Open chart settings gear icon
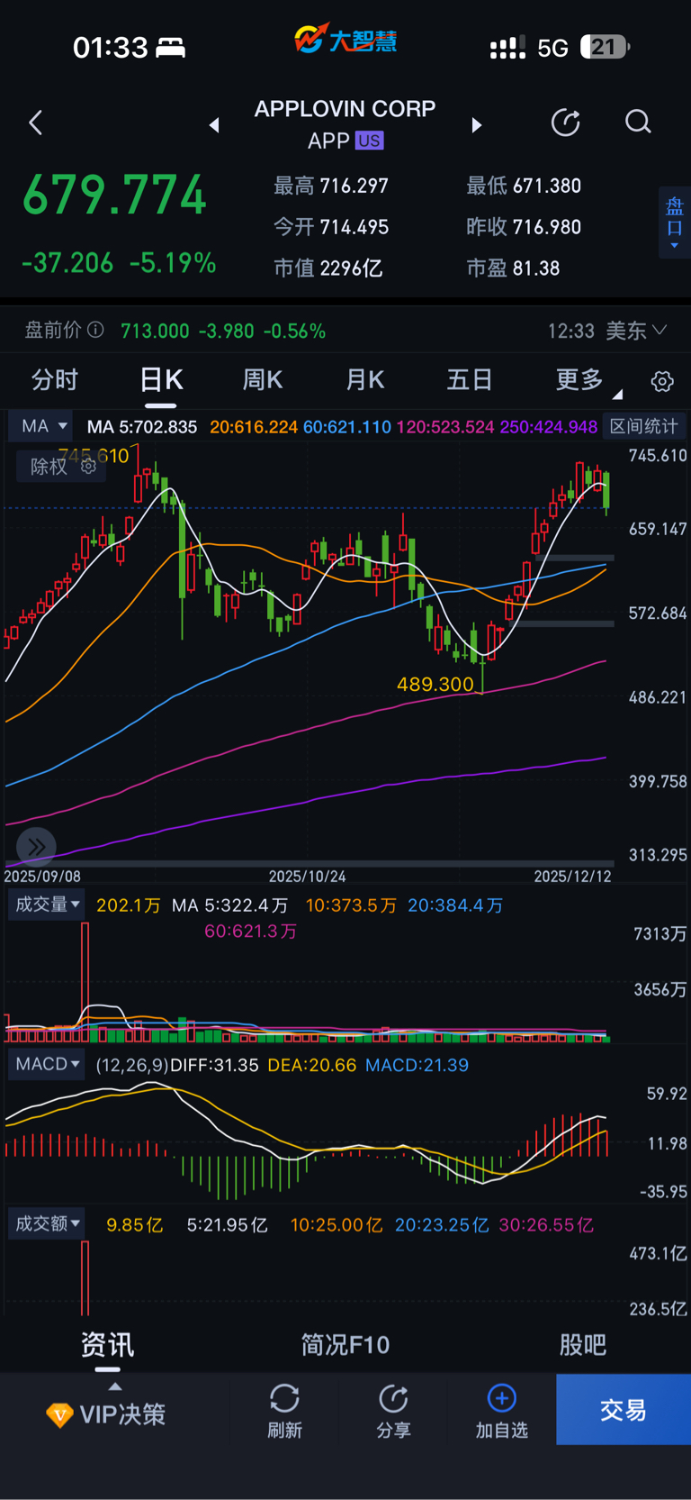691x1500 pixels. [x=662, y=381]
